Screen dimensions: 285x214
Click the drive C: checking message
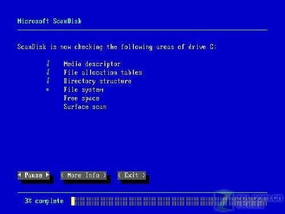pos(117,47)
